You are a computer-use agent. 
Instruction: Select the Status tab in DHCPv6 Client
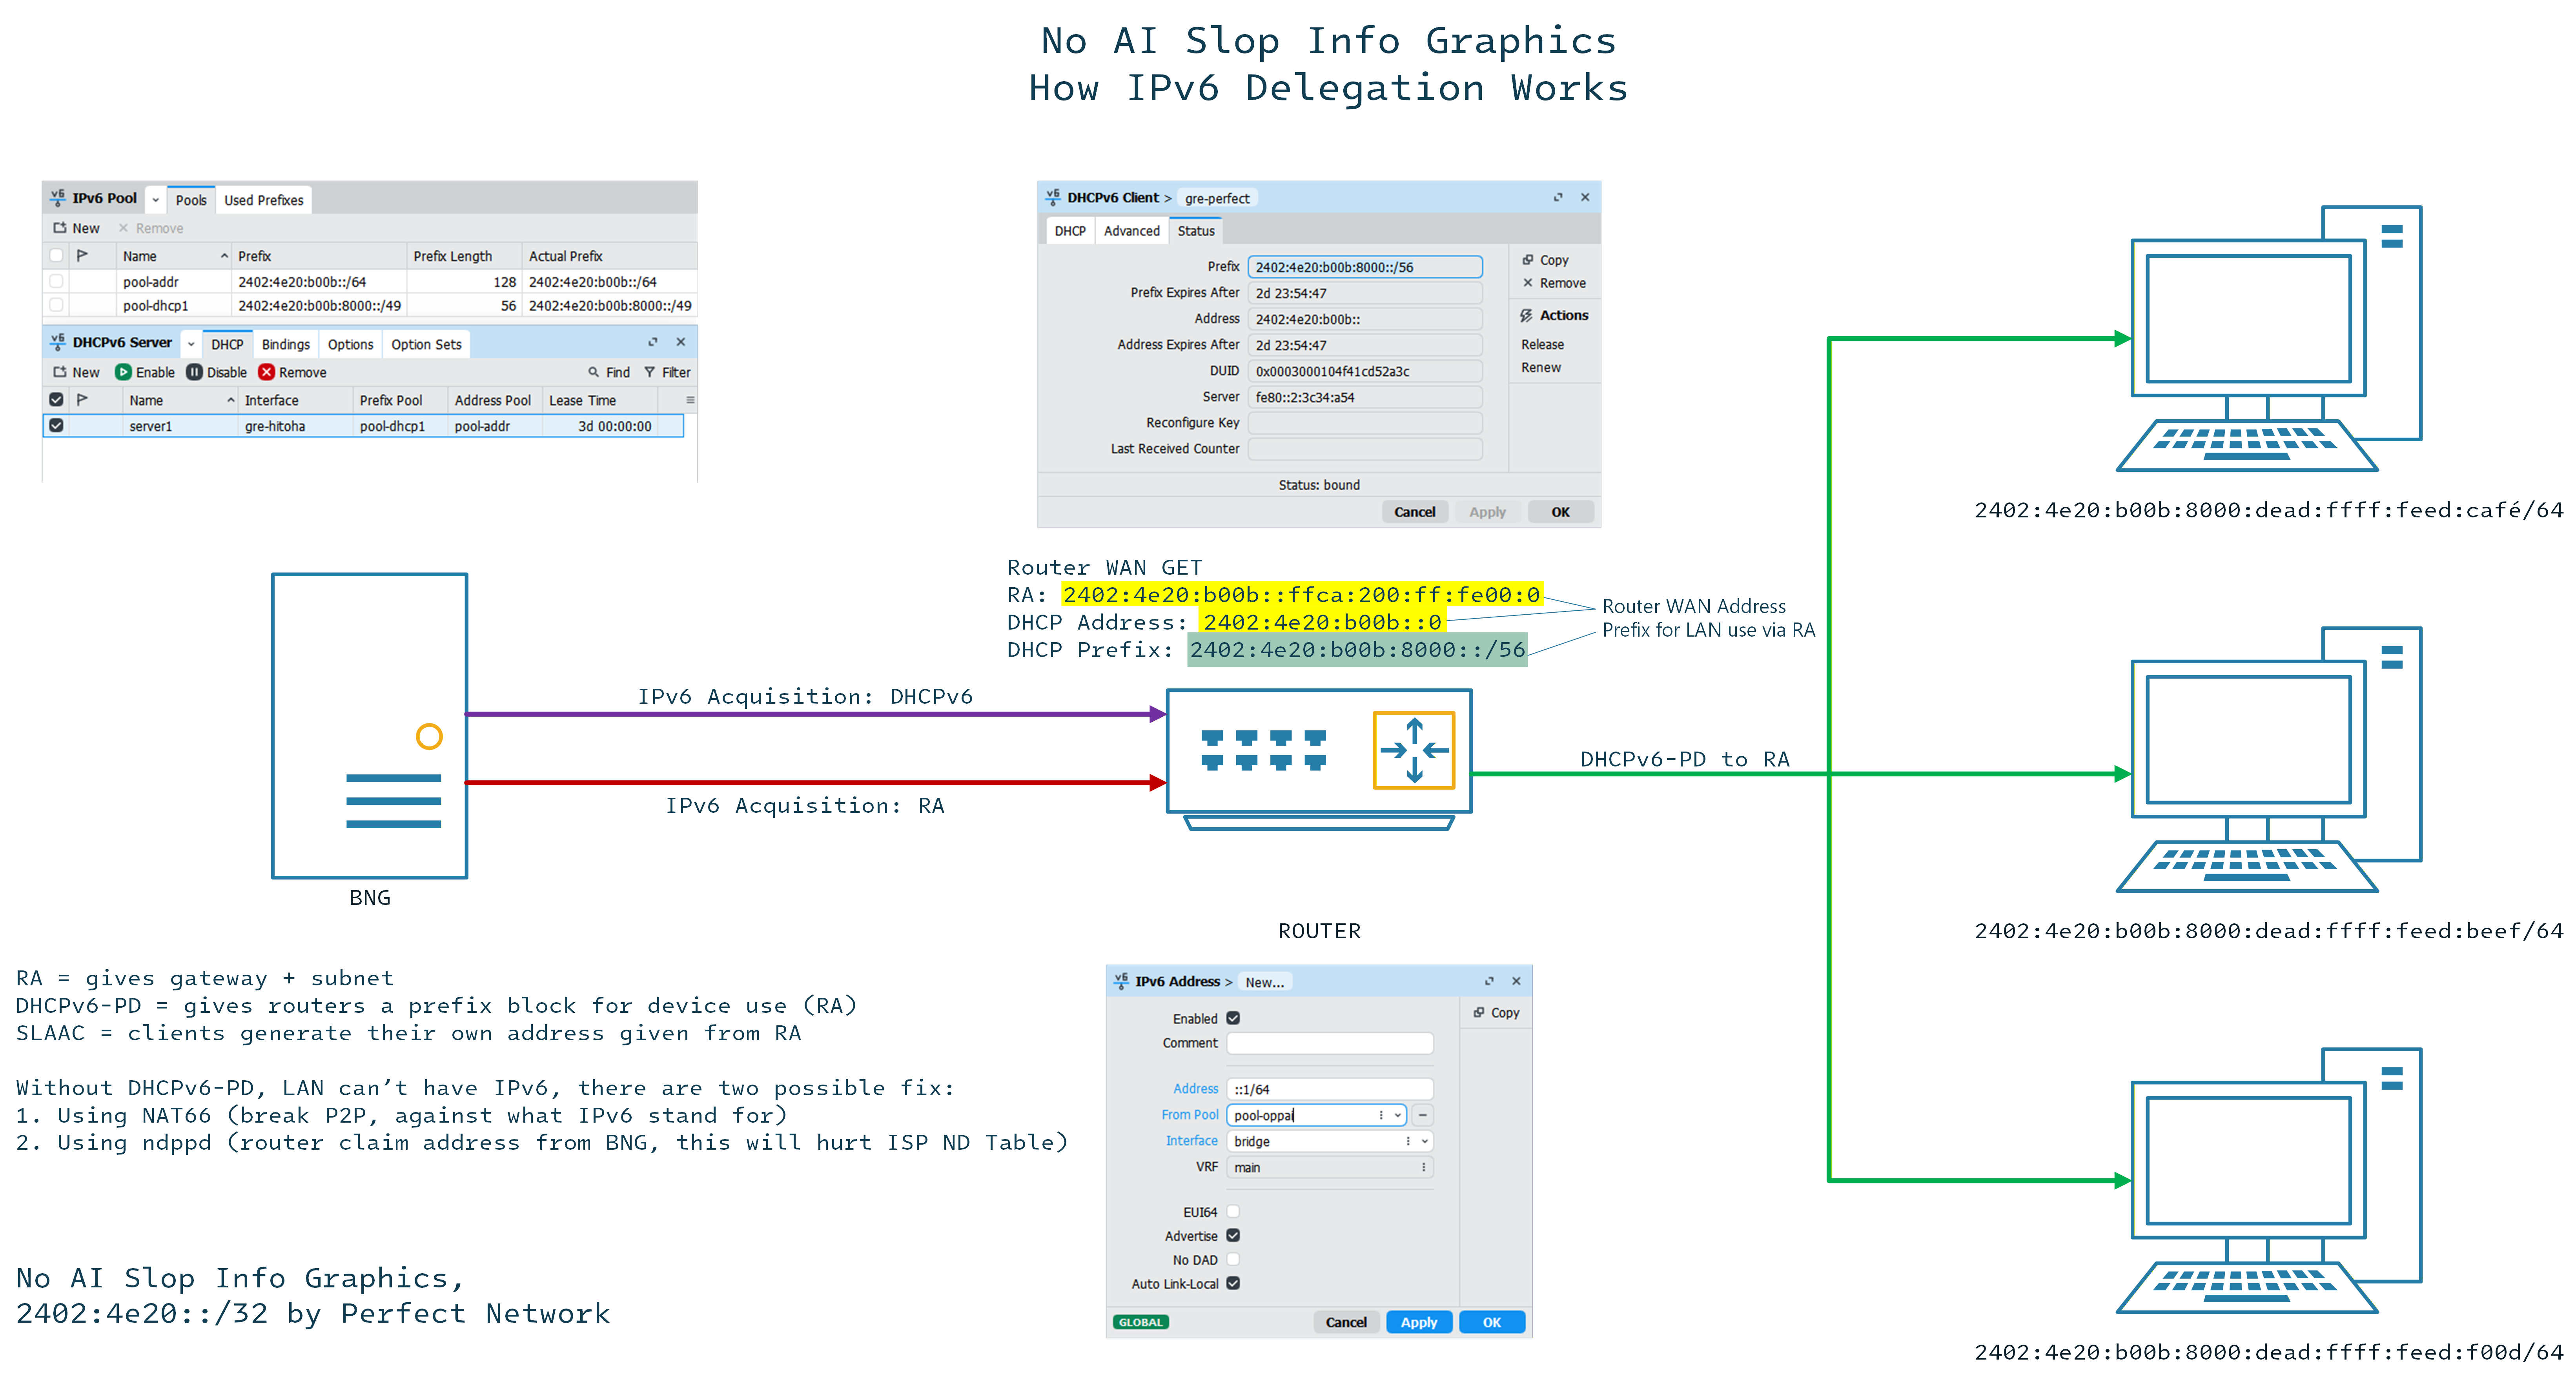pos(1196,231)
